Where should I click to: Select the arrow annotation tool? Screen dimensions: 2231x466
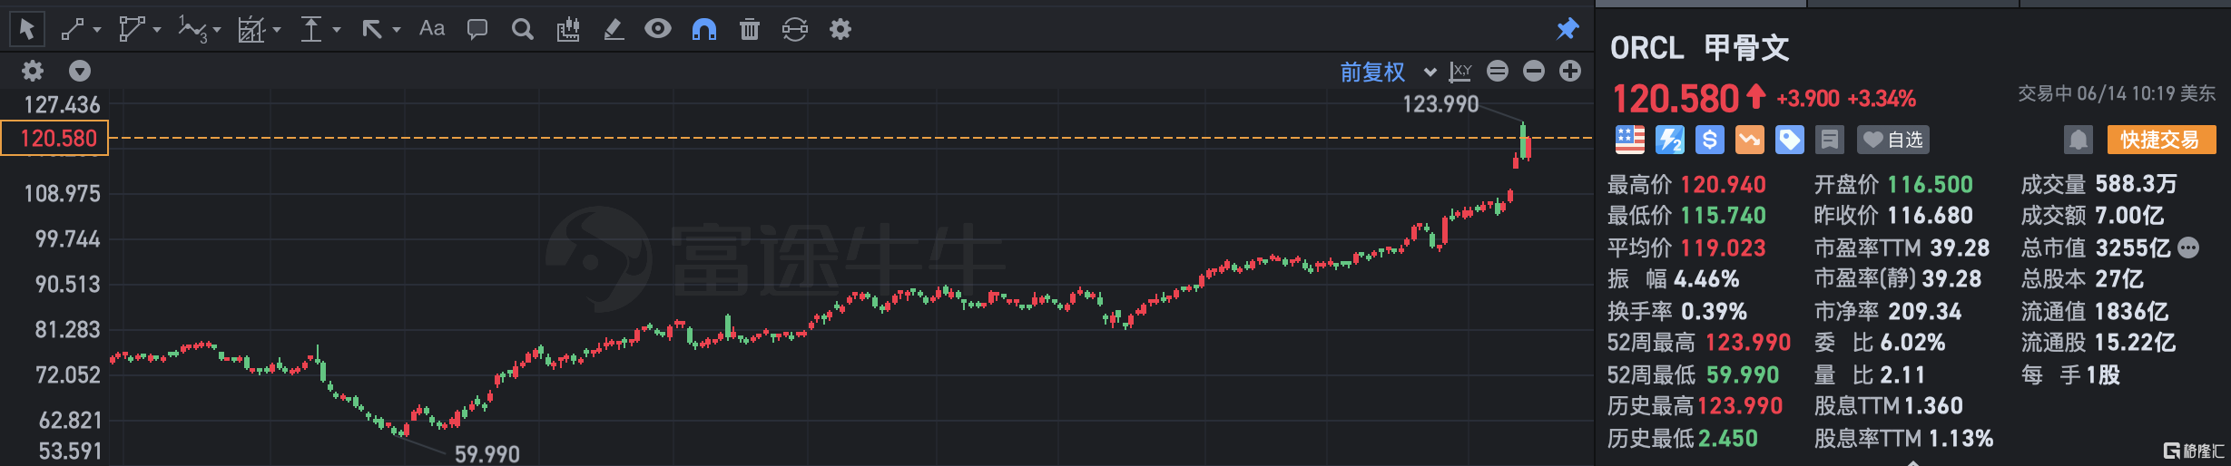click(x=372, y=30)
